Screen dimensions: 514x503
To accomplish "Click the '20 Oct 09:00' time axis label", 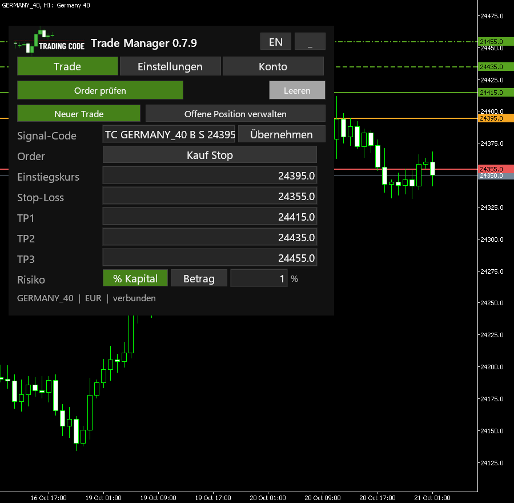I will point(323,498).
